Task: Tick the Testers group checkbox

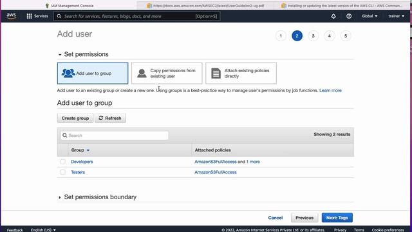Action: 62,172
